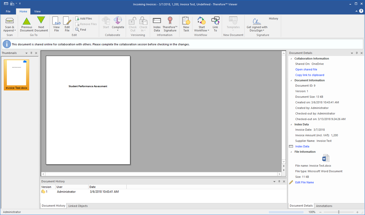Click the Copy link to clipboard link
The height and width of the screenshot is (215, 365).
coord(310,75)
